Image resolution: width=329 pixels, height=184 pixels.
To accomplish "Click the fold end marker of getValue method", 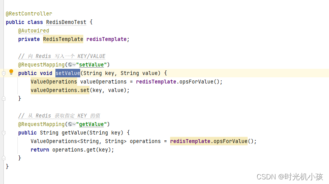I will [x=3, y=158].
